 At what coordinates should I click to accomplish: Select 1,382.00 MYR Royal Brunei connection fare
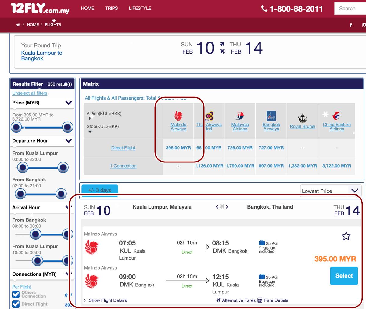pos(302,166)
